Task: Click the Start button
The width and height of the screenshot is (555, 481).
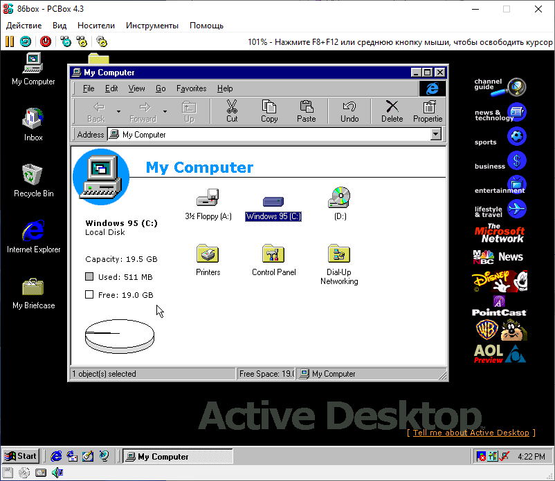Action: (x=21, y=456)
